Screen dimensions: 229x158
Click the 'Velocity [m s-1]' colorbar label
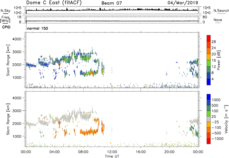(x=226, y=119)
